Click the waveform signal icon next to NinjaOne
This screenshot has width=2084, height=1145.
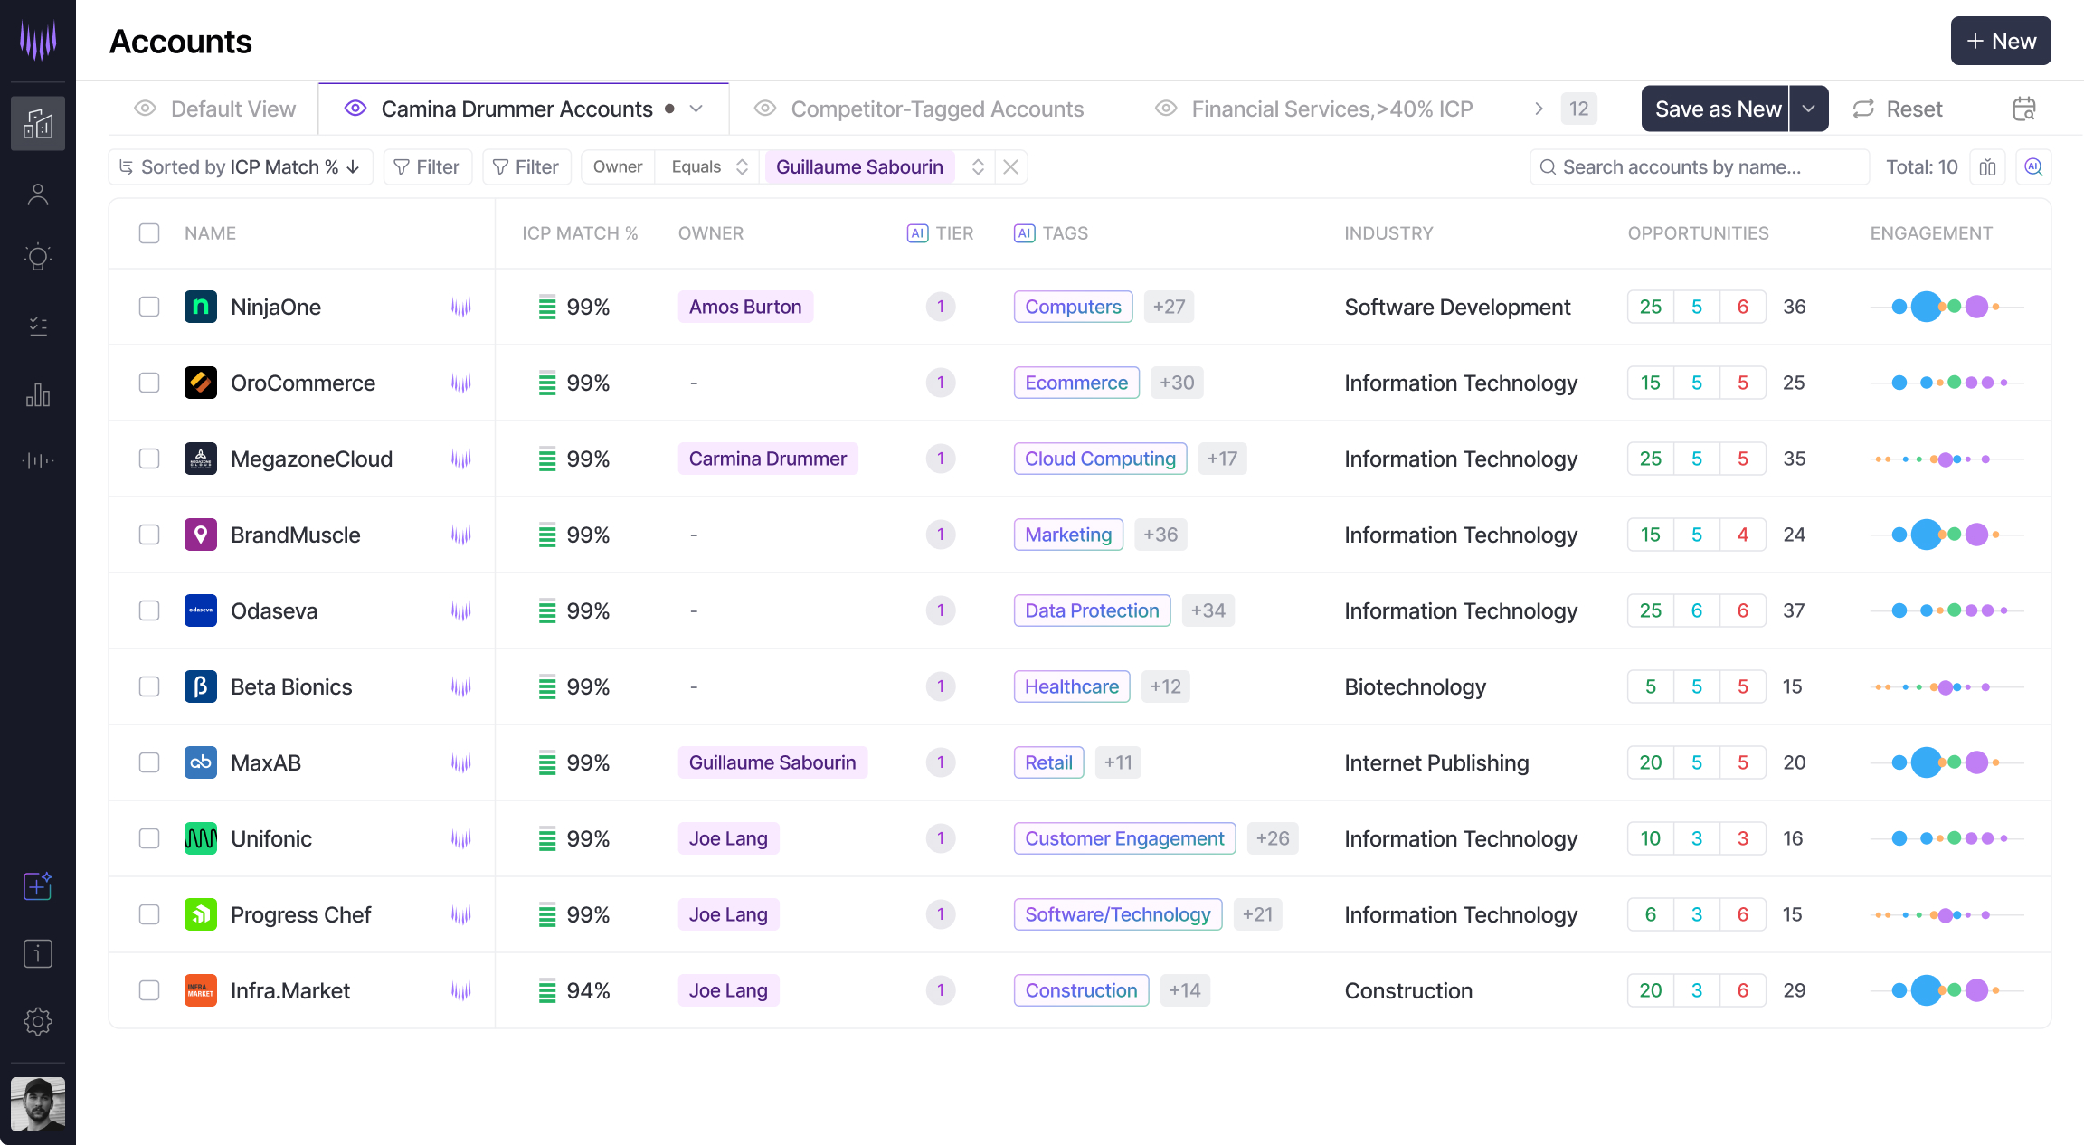pos(461,308)
